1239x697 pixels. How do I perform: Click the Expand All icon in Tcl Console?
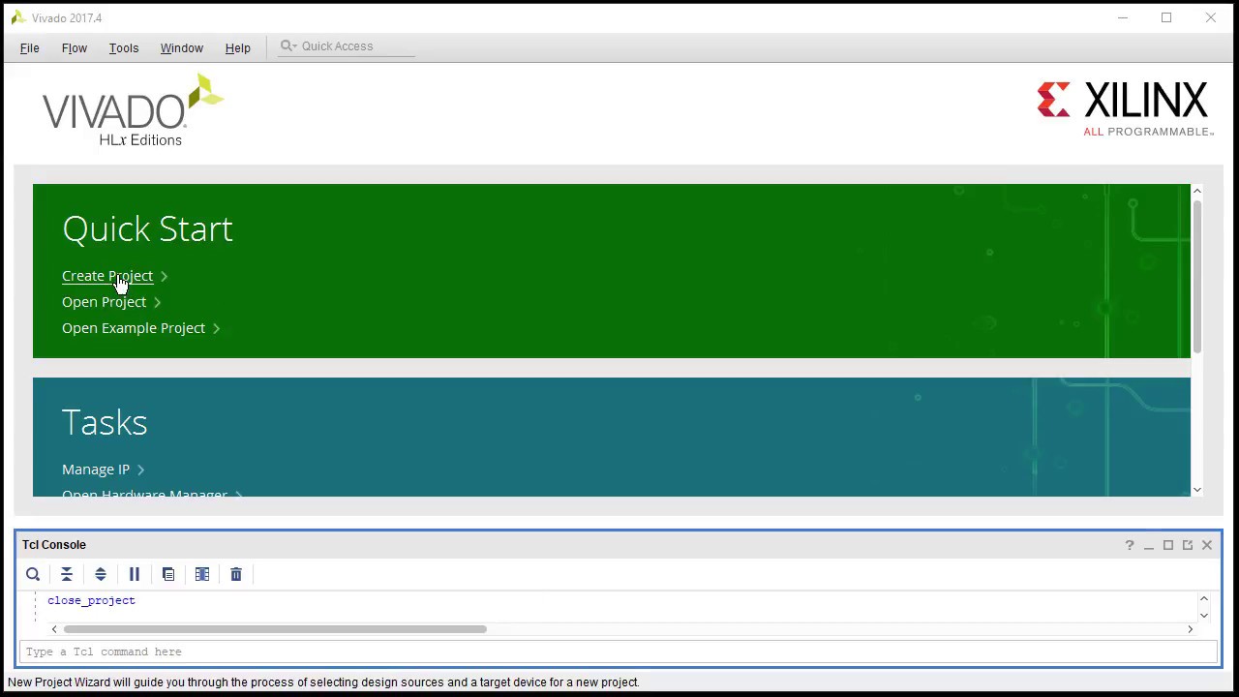click(x=101, y=574)
